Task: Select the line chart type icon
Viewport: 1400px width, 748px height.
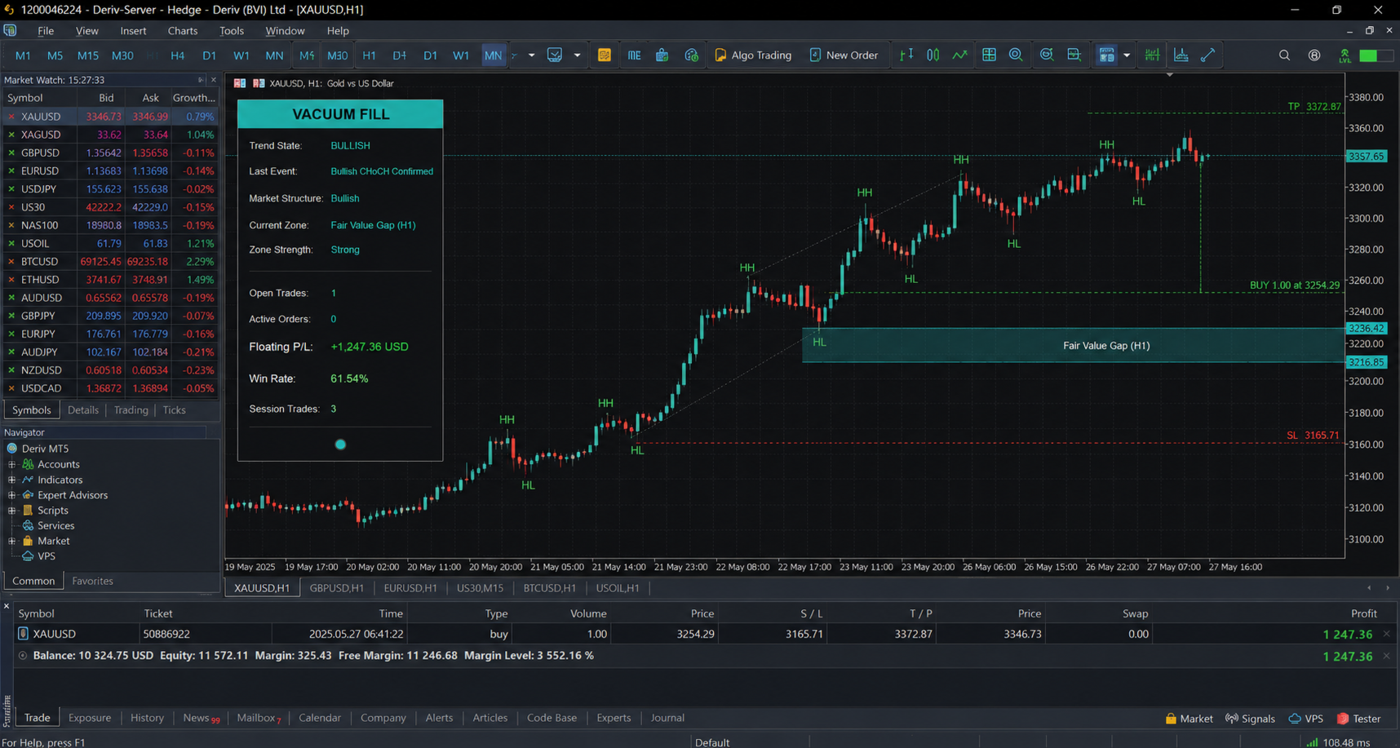Action: [960, 55]
